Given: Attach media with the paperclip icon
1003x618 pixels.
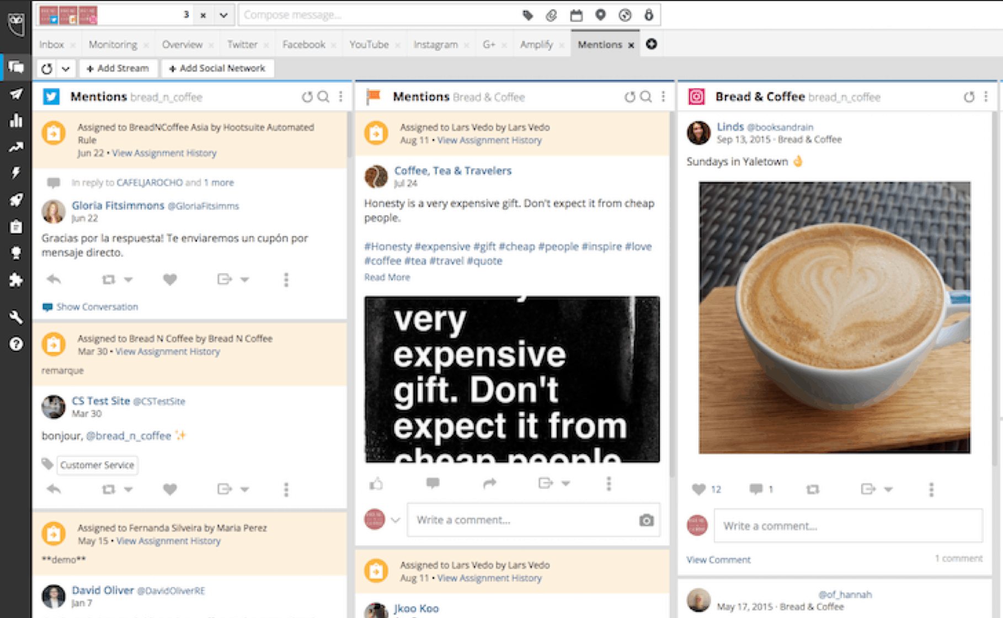Looking at the screenshot, I should pyautogui.click(x=551, y=15).
